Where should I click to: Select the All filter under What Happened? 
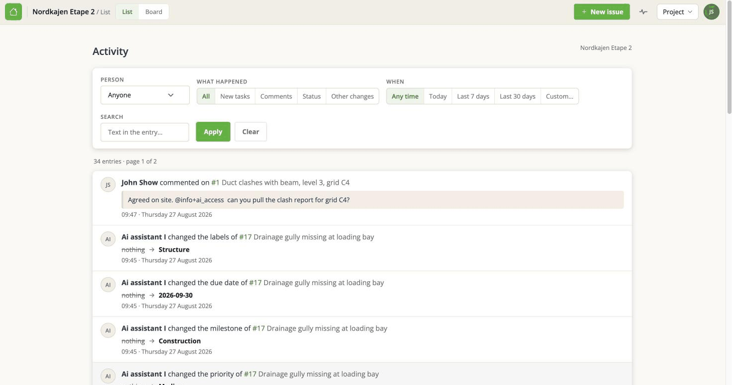[206, 96]
